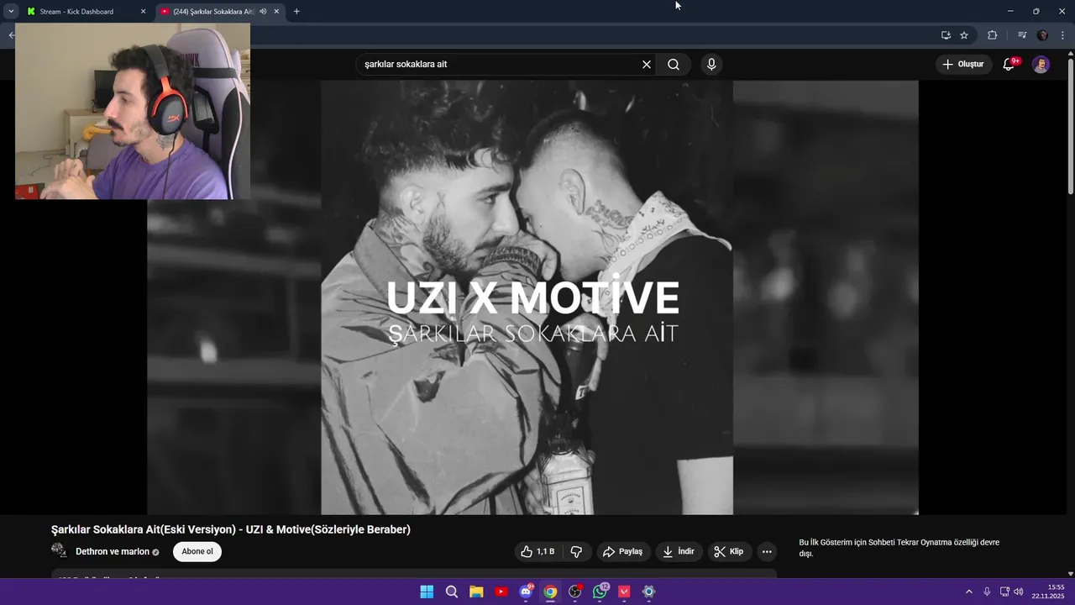Click the scrollbar up arrow
Viewport: 1075px width, 605px height.
(1070, 55)
